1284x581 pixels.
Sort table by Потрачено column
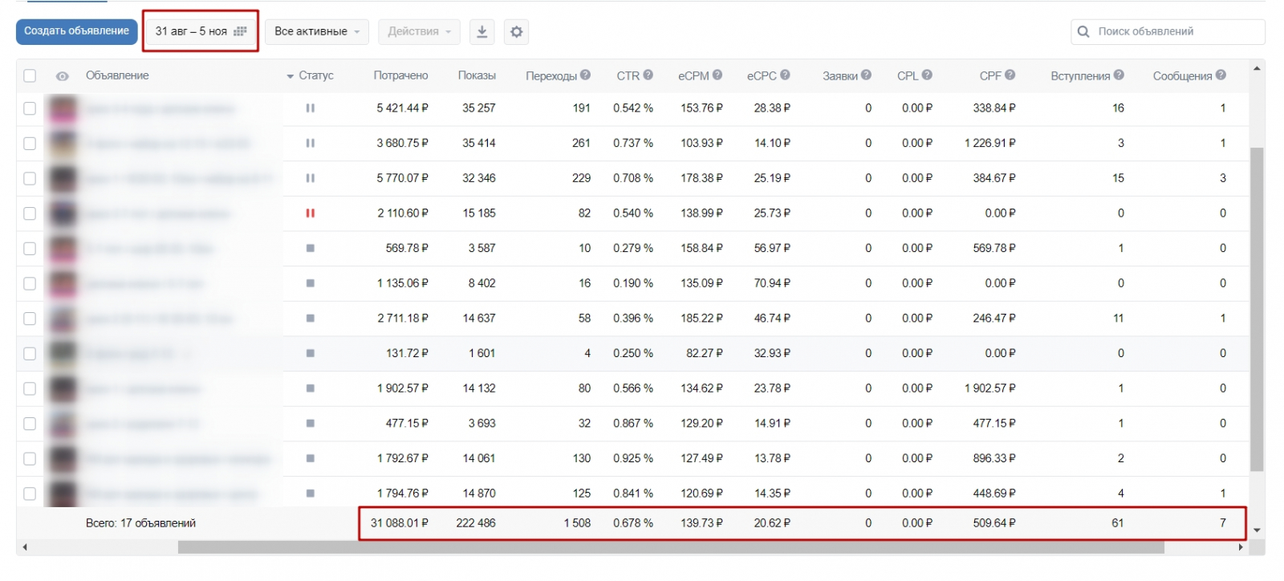pyautogui.click(x=400, y=75)
